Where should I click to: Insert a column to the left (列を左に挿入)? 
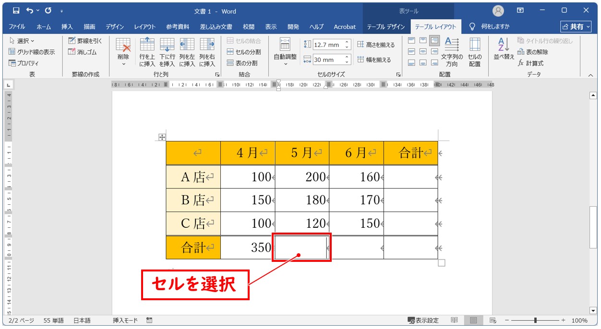coord(187,52)
